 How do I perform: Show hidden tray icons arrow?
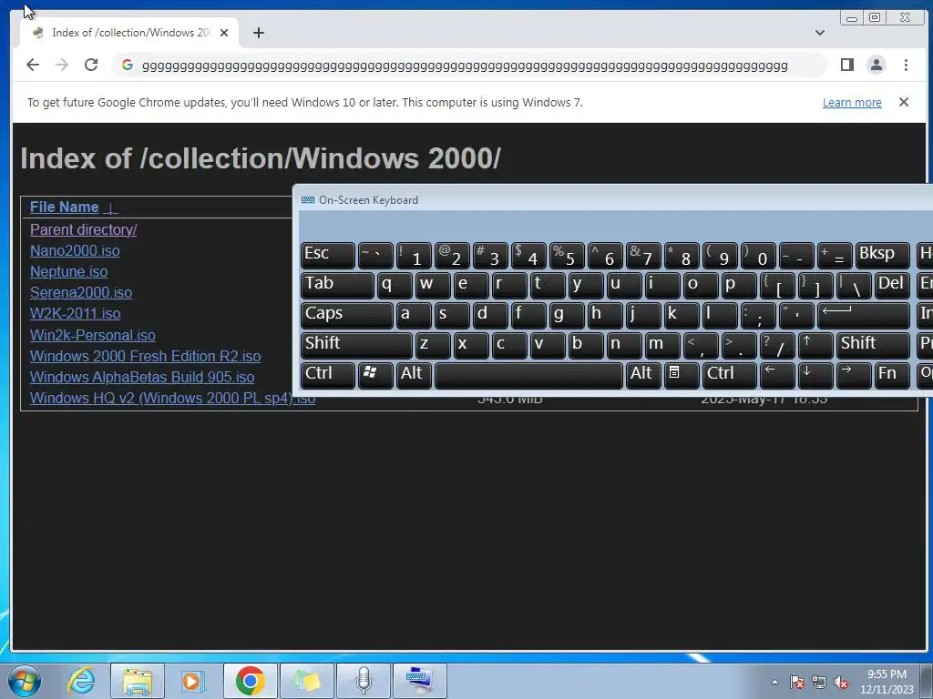point(774,682)
